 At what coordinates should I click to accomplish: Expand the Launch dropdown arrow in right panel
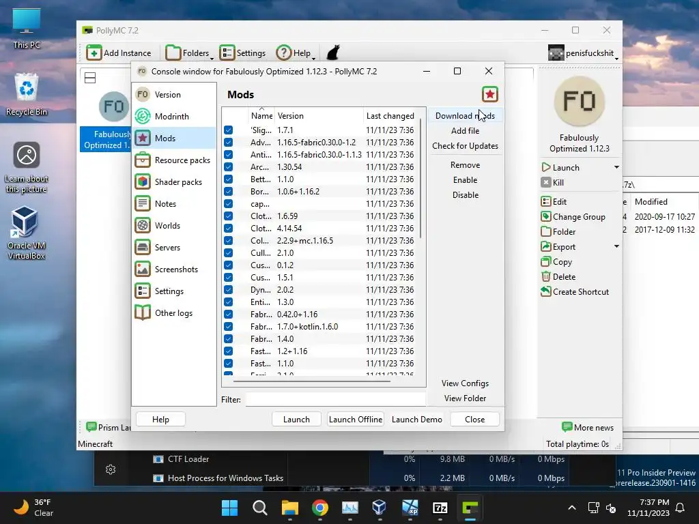[616, 167]
